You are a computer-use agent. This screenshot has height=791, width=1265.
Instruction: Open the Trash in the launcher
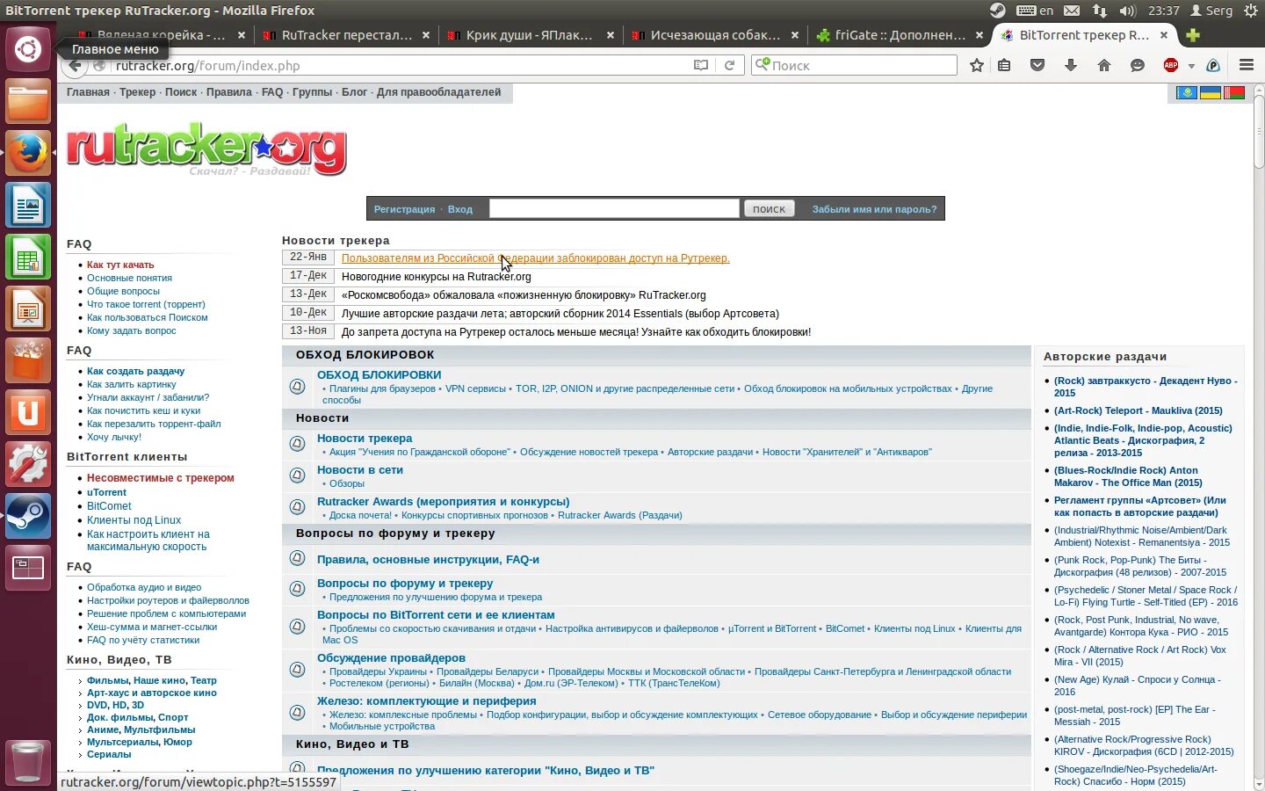click(28, 761)
